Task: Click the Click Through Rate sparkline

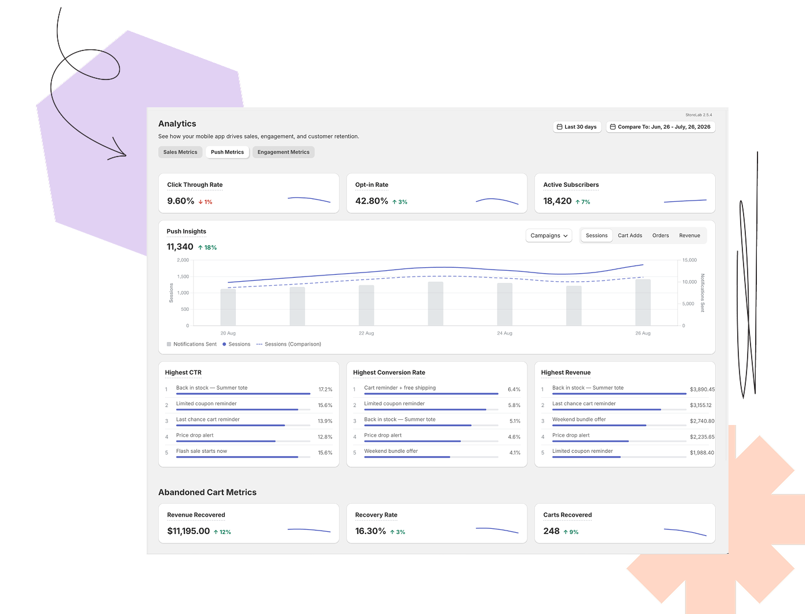Action: [x=309, y=200]
